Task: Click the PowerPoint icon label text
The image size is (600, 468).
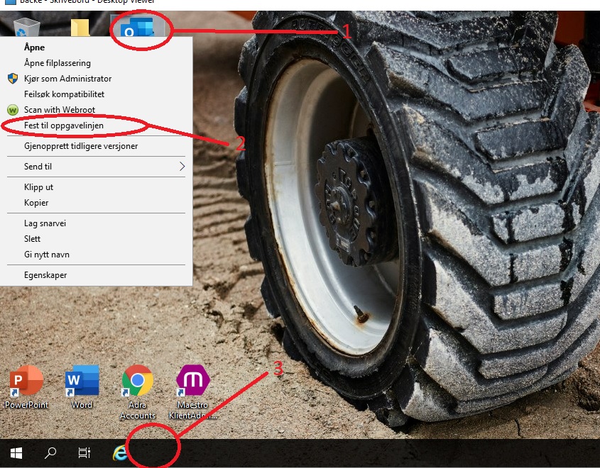Action: tap(26, 405)
